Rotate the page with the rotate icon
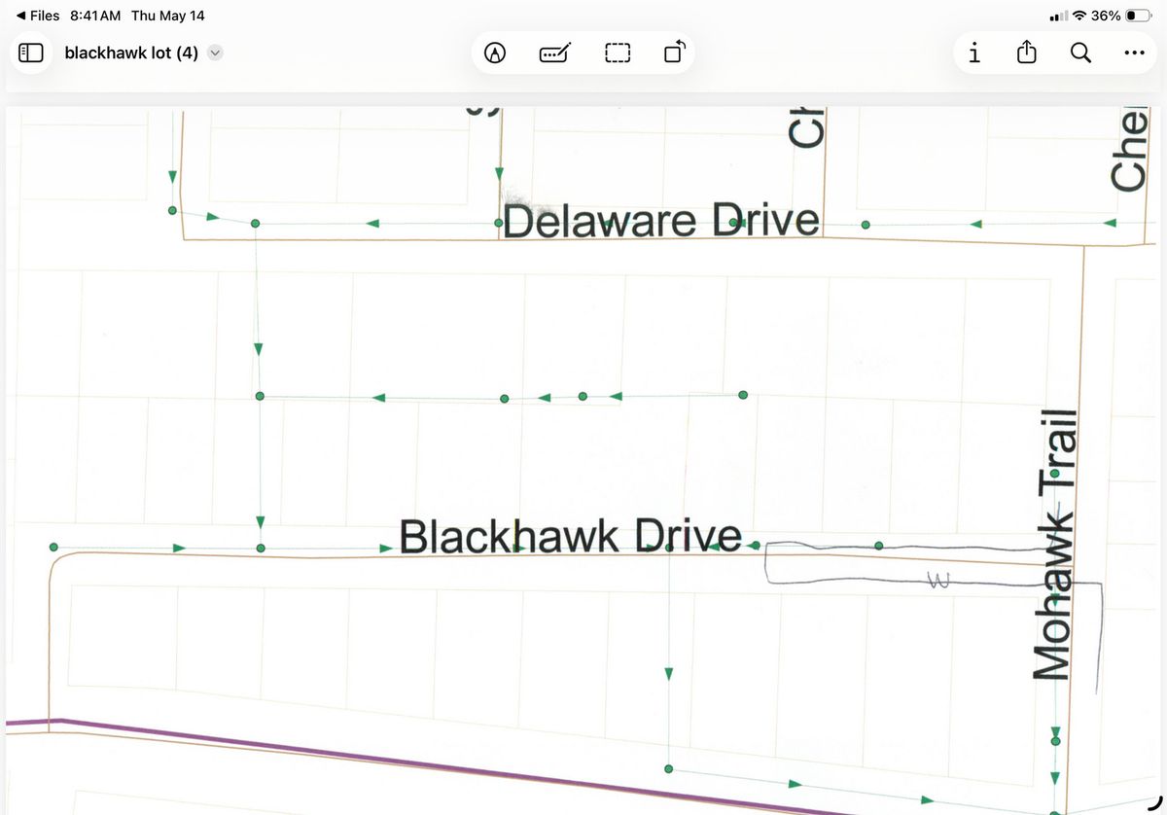The image size is (1167, 815). coord(675,53)
